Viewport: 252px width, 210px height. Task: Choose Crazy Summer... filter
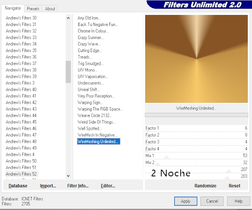(91, 37)
